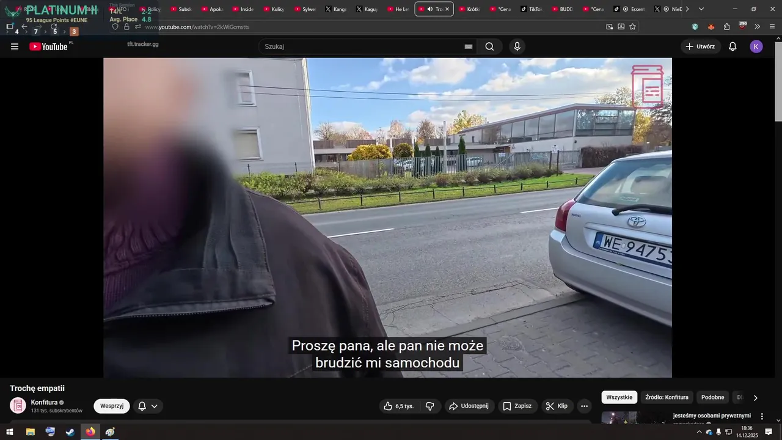Click the Udostępnij share button
The height and width of the screenshot is (440, 782).
[x=469, y=406]
